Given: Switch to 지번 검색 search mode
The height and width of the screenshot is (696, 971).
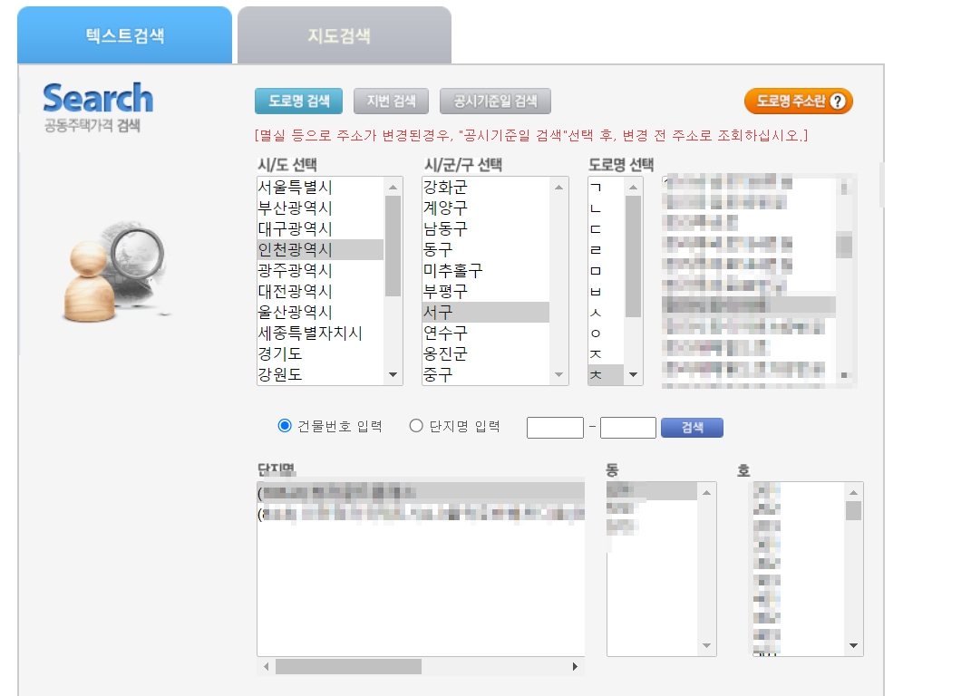Looking at the screenshot, I should [x=390, y=101].
